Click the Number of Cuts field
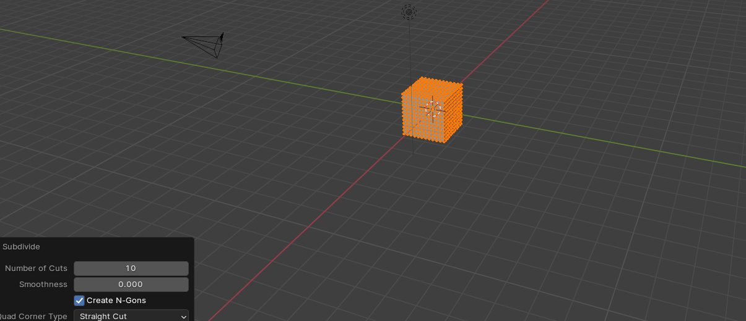Screen dimensions: 746x321 click(x=131, y=269)
